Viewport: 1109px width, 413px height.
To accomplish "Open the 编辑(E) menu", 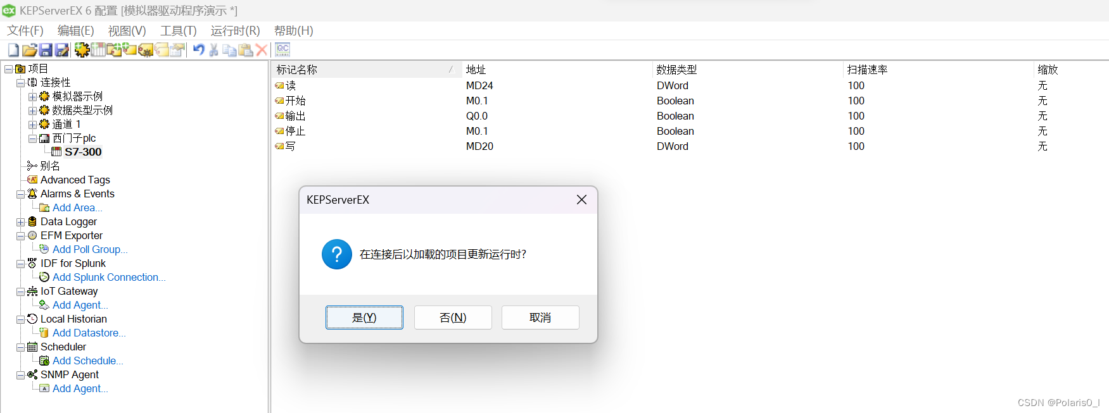I will (x=76, y=30).
